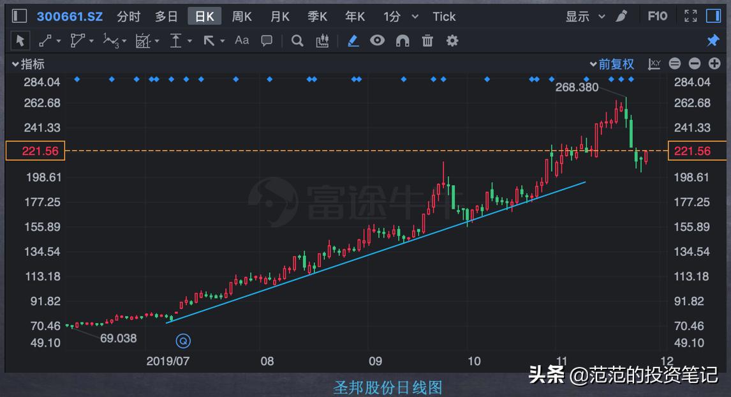Select the blue pencil drawing tool
This screenshot has height=397, width=731.
coord(352,40)
